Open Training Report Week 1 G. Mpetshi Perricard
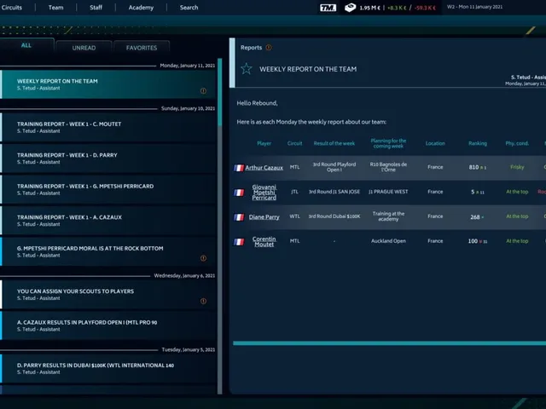 tap(108, 189)
